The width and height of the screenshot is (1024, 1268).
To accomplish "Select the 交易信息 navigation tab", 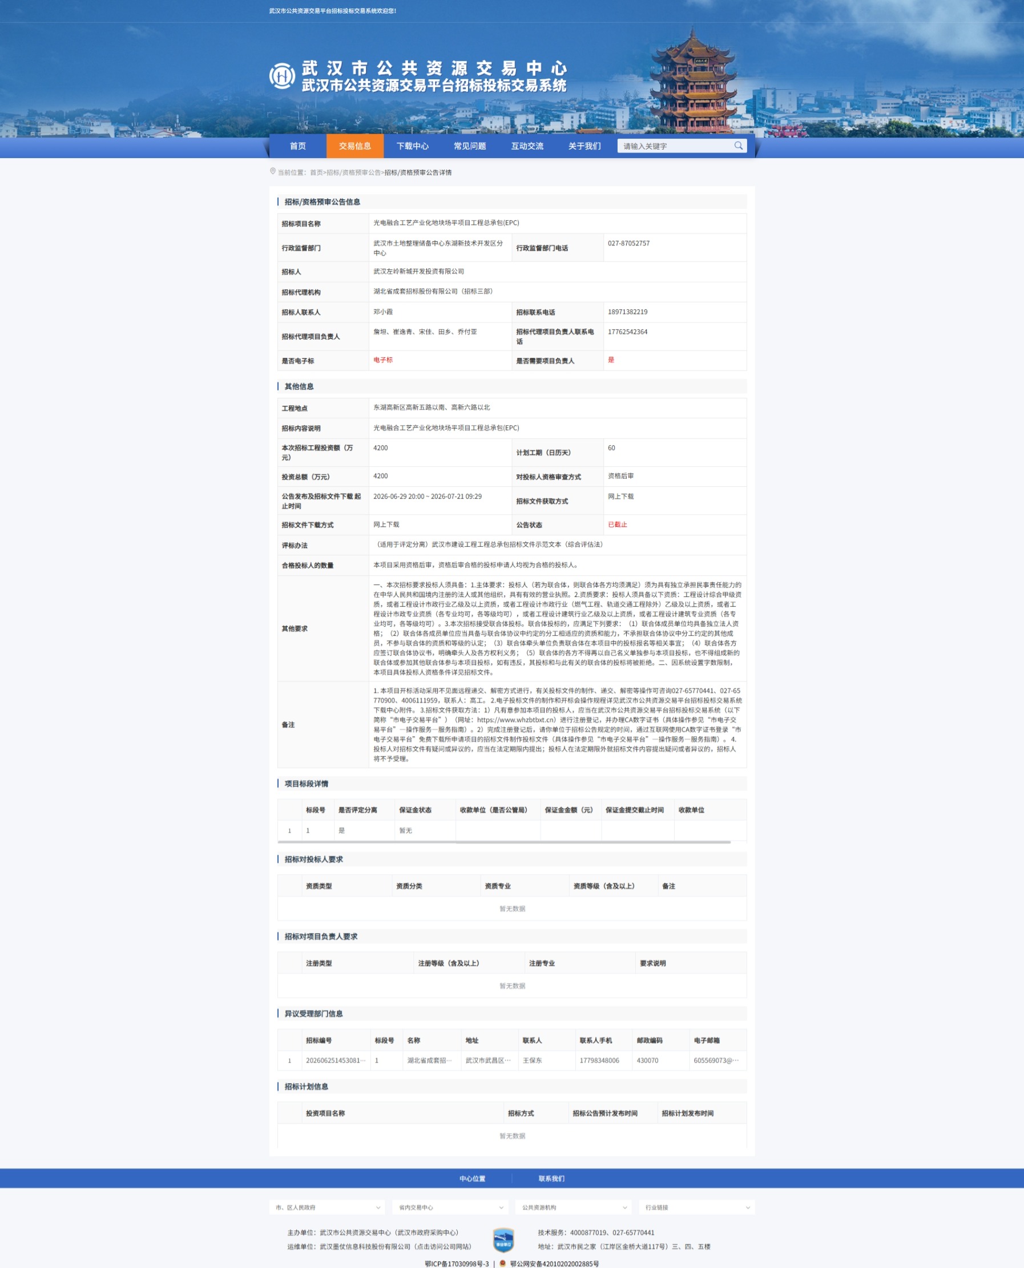I will (x=355, y=146).
